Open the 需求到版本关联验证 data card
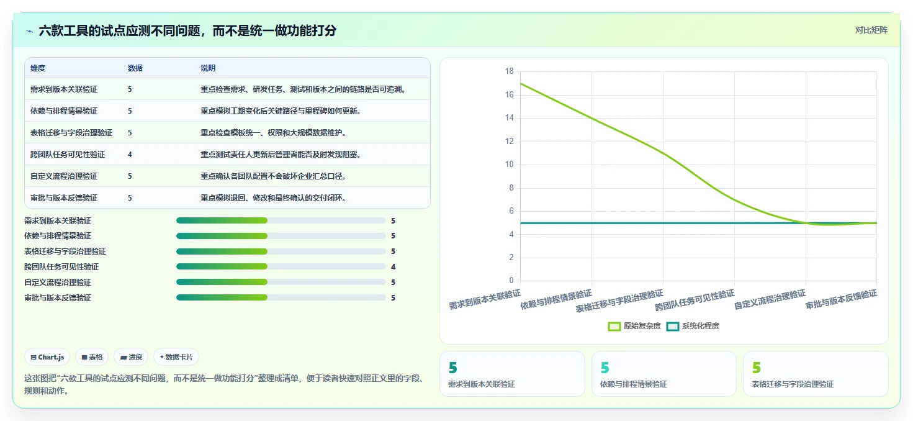This screenshot has width=913, height=421. tap(512, 374)
